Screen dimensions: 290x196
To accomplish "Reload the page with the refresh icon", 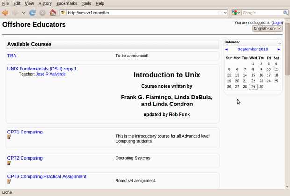I will click(x=32, y=13).
